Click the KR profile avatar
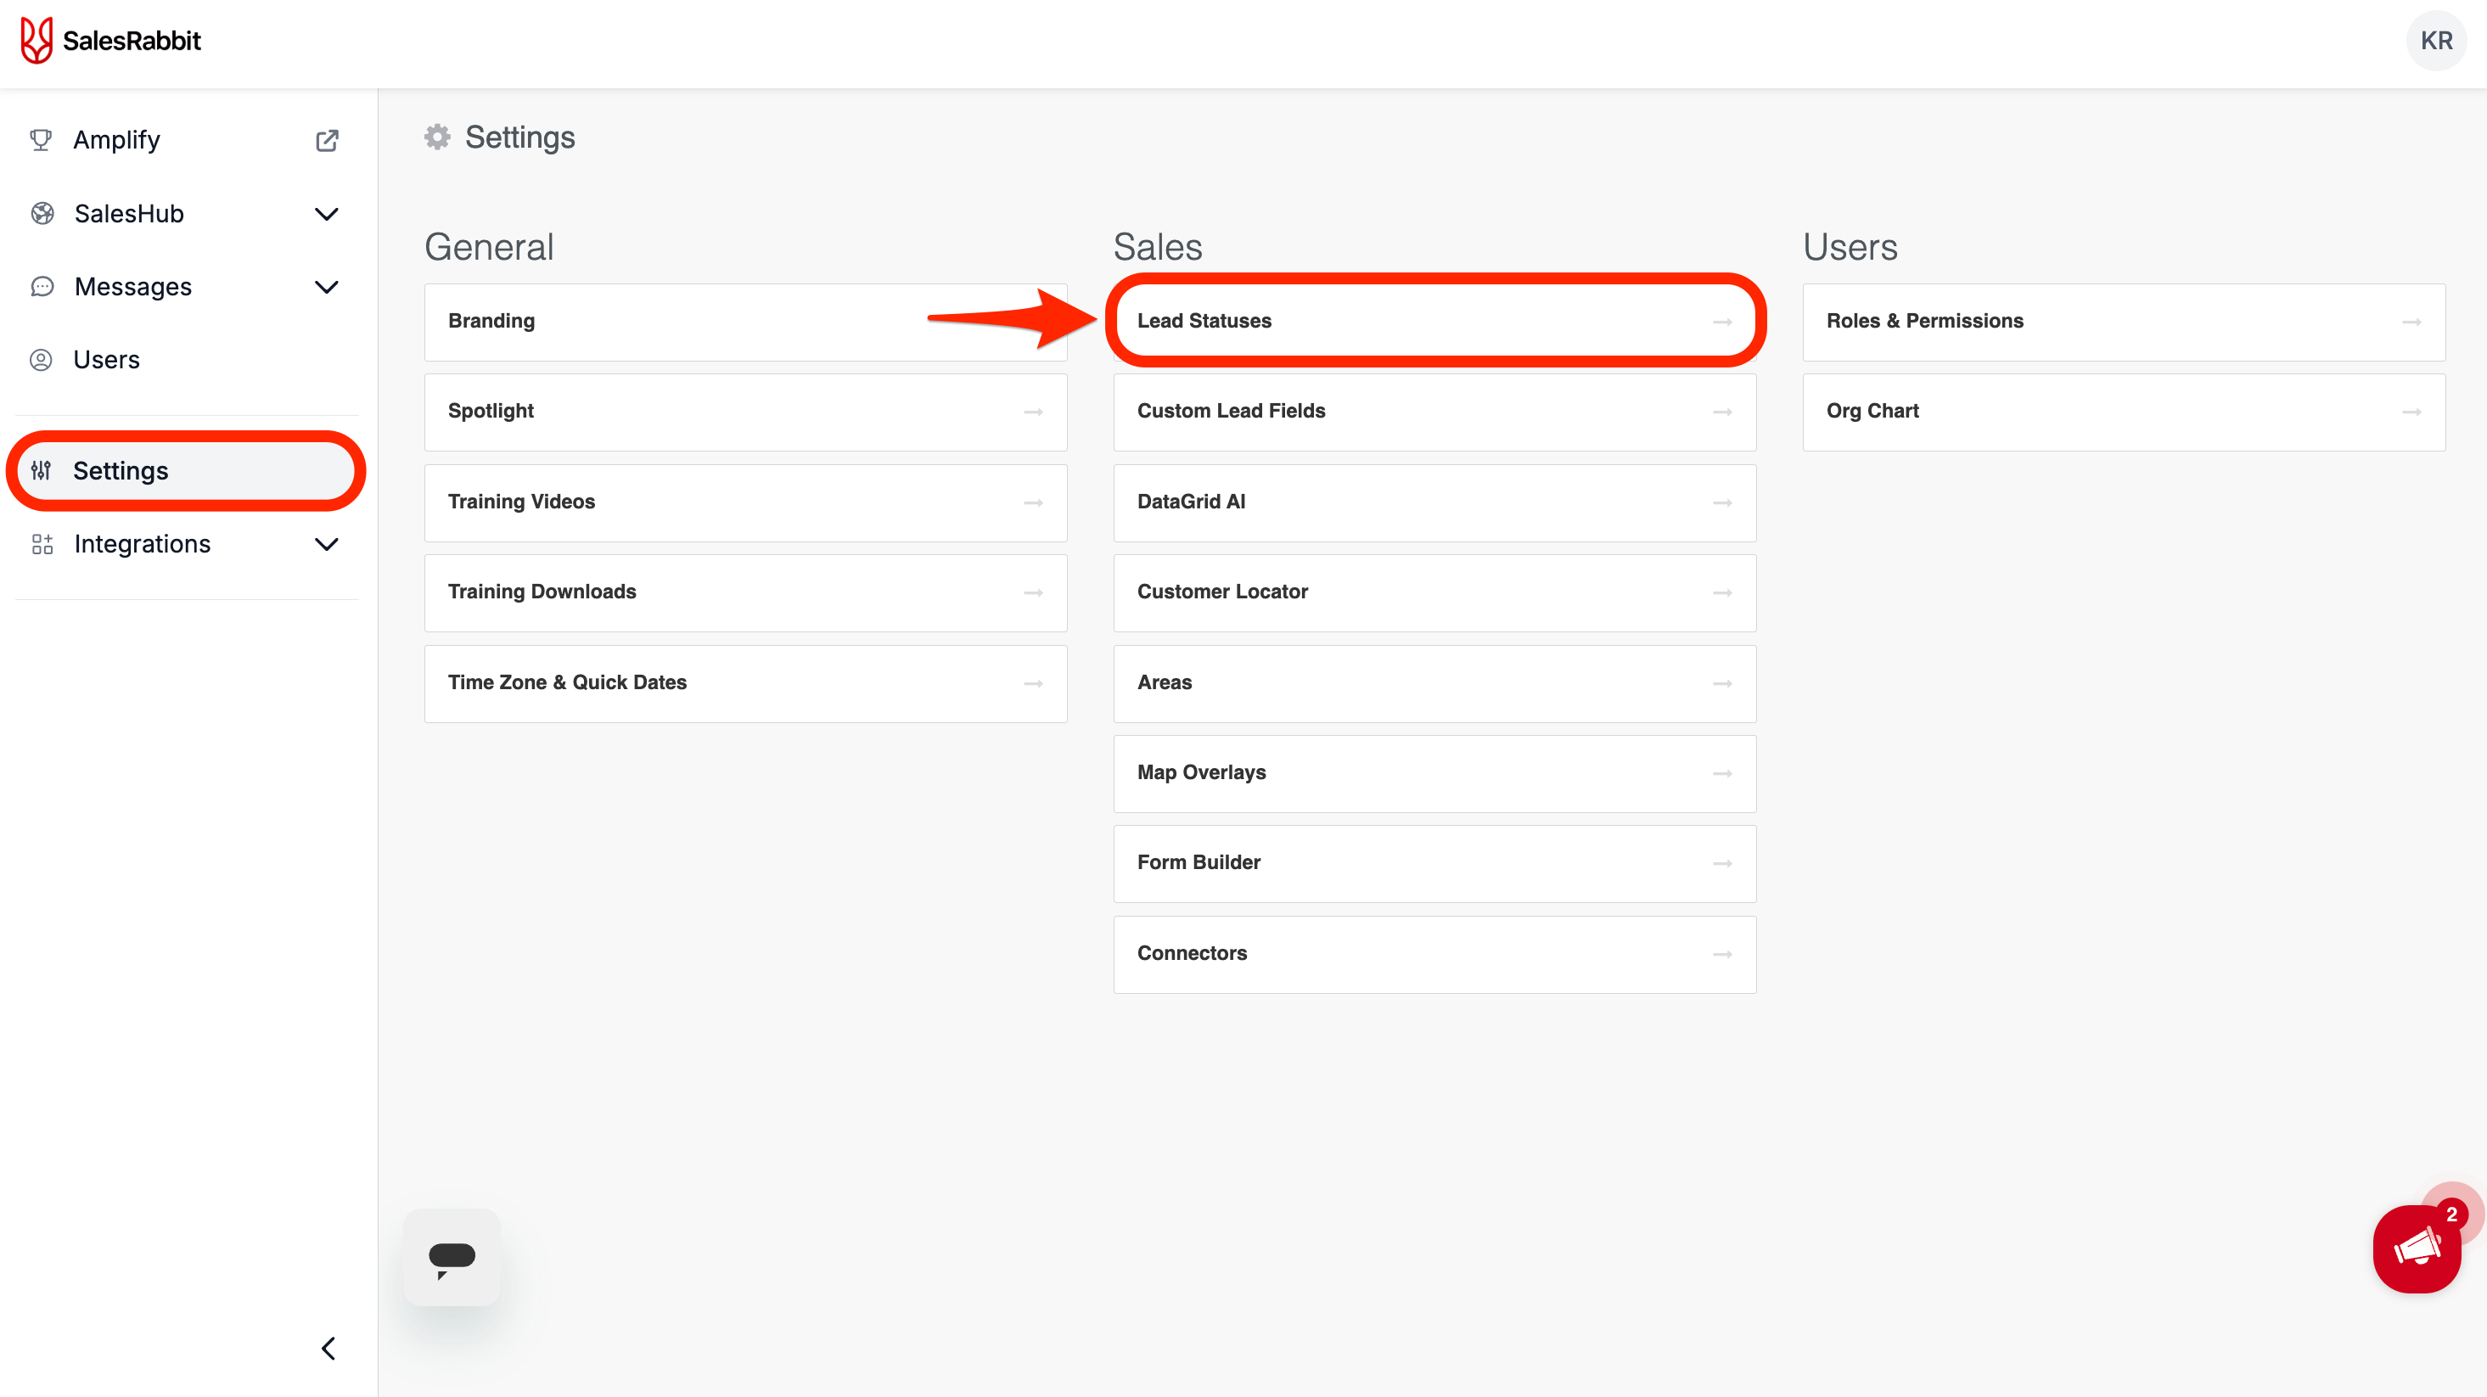This screenshot has width=2487, height=1397. [2435, 41]
